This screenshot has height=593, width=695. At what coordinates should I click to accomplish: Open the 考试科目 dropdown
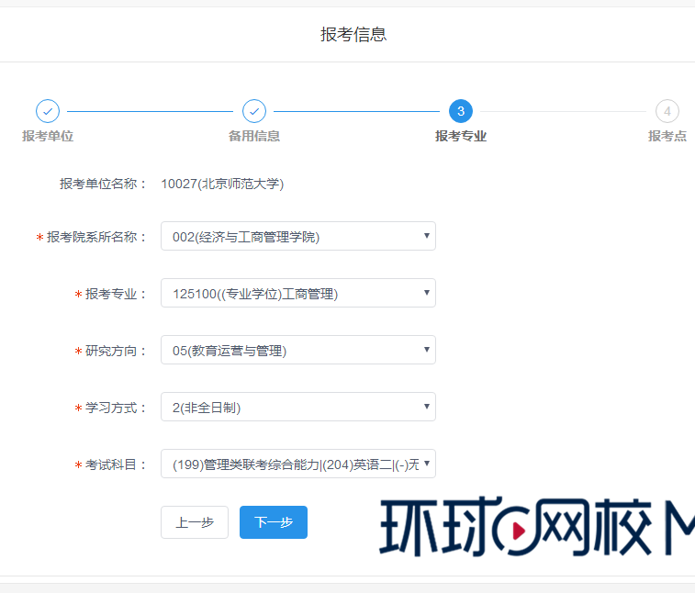298,464
